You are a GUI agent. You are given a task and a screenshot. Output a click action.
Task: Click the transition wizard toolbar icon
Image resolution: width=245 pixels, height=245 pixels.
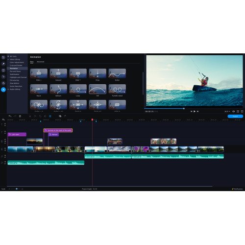tap(60, 116)
